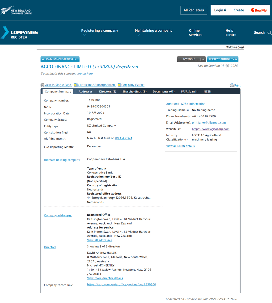This screenshot has height=303, width=272.
Task: Switch to the Documents (61) tab
Action: [x=164, y=92]
